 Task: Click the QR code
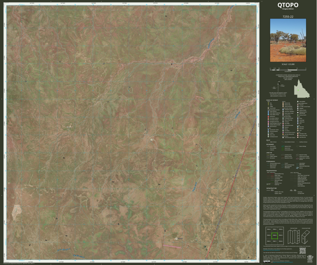coord(303,251)
